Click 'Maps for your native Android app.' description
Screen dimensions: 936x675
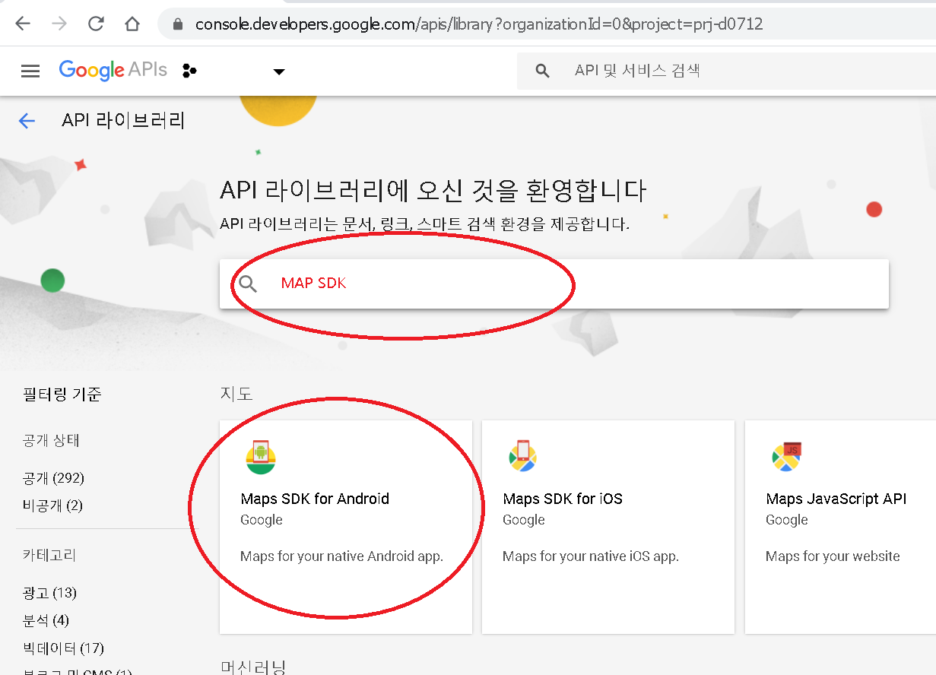[x=341, y=556]
